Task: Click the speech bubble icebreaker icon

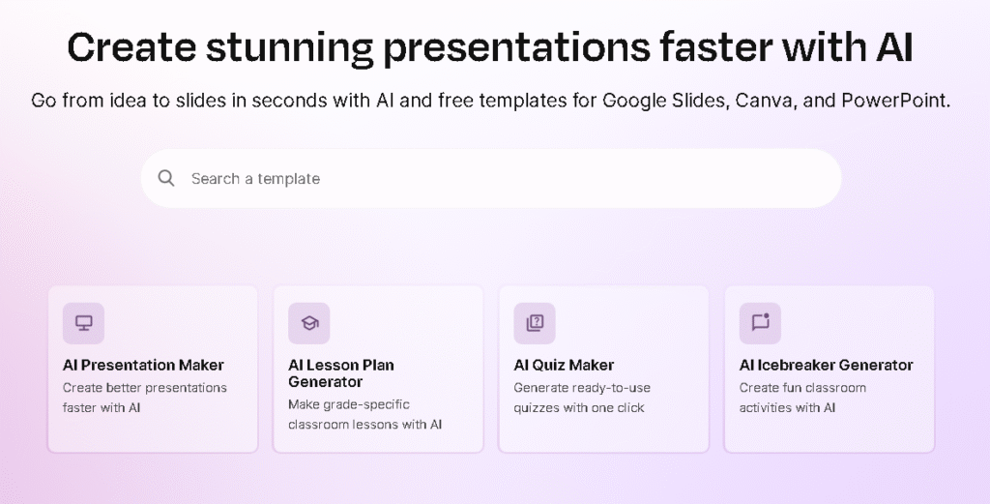Action: (x=760, y=323)
